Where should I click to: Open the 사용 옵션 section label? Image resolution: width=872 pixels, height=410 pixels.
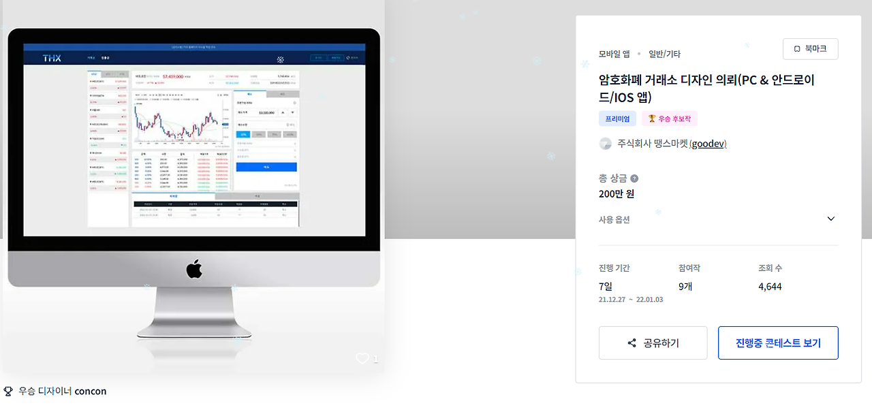point(614,219)
